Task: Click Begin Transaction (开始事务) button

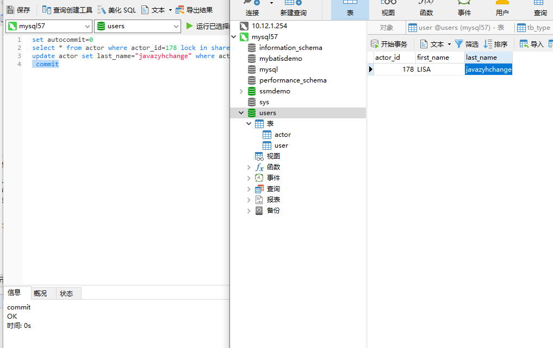Action: [389, 44]
